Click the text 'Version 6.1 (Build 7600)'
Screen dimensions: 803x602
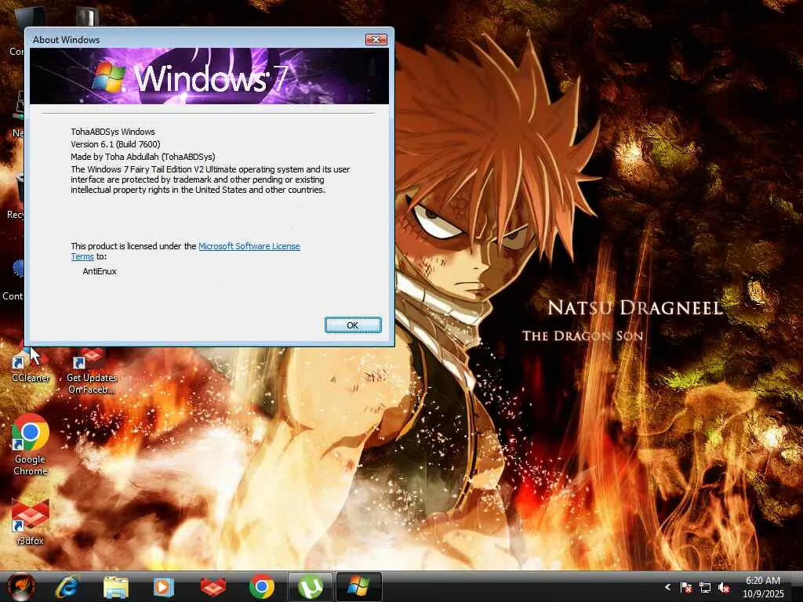point(115,144)
